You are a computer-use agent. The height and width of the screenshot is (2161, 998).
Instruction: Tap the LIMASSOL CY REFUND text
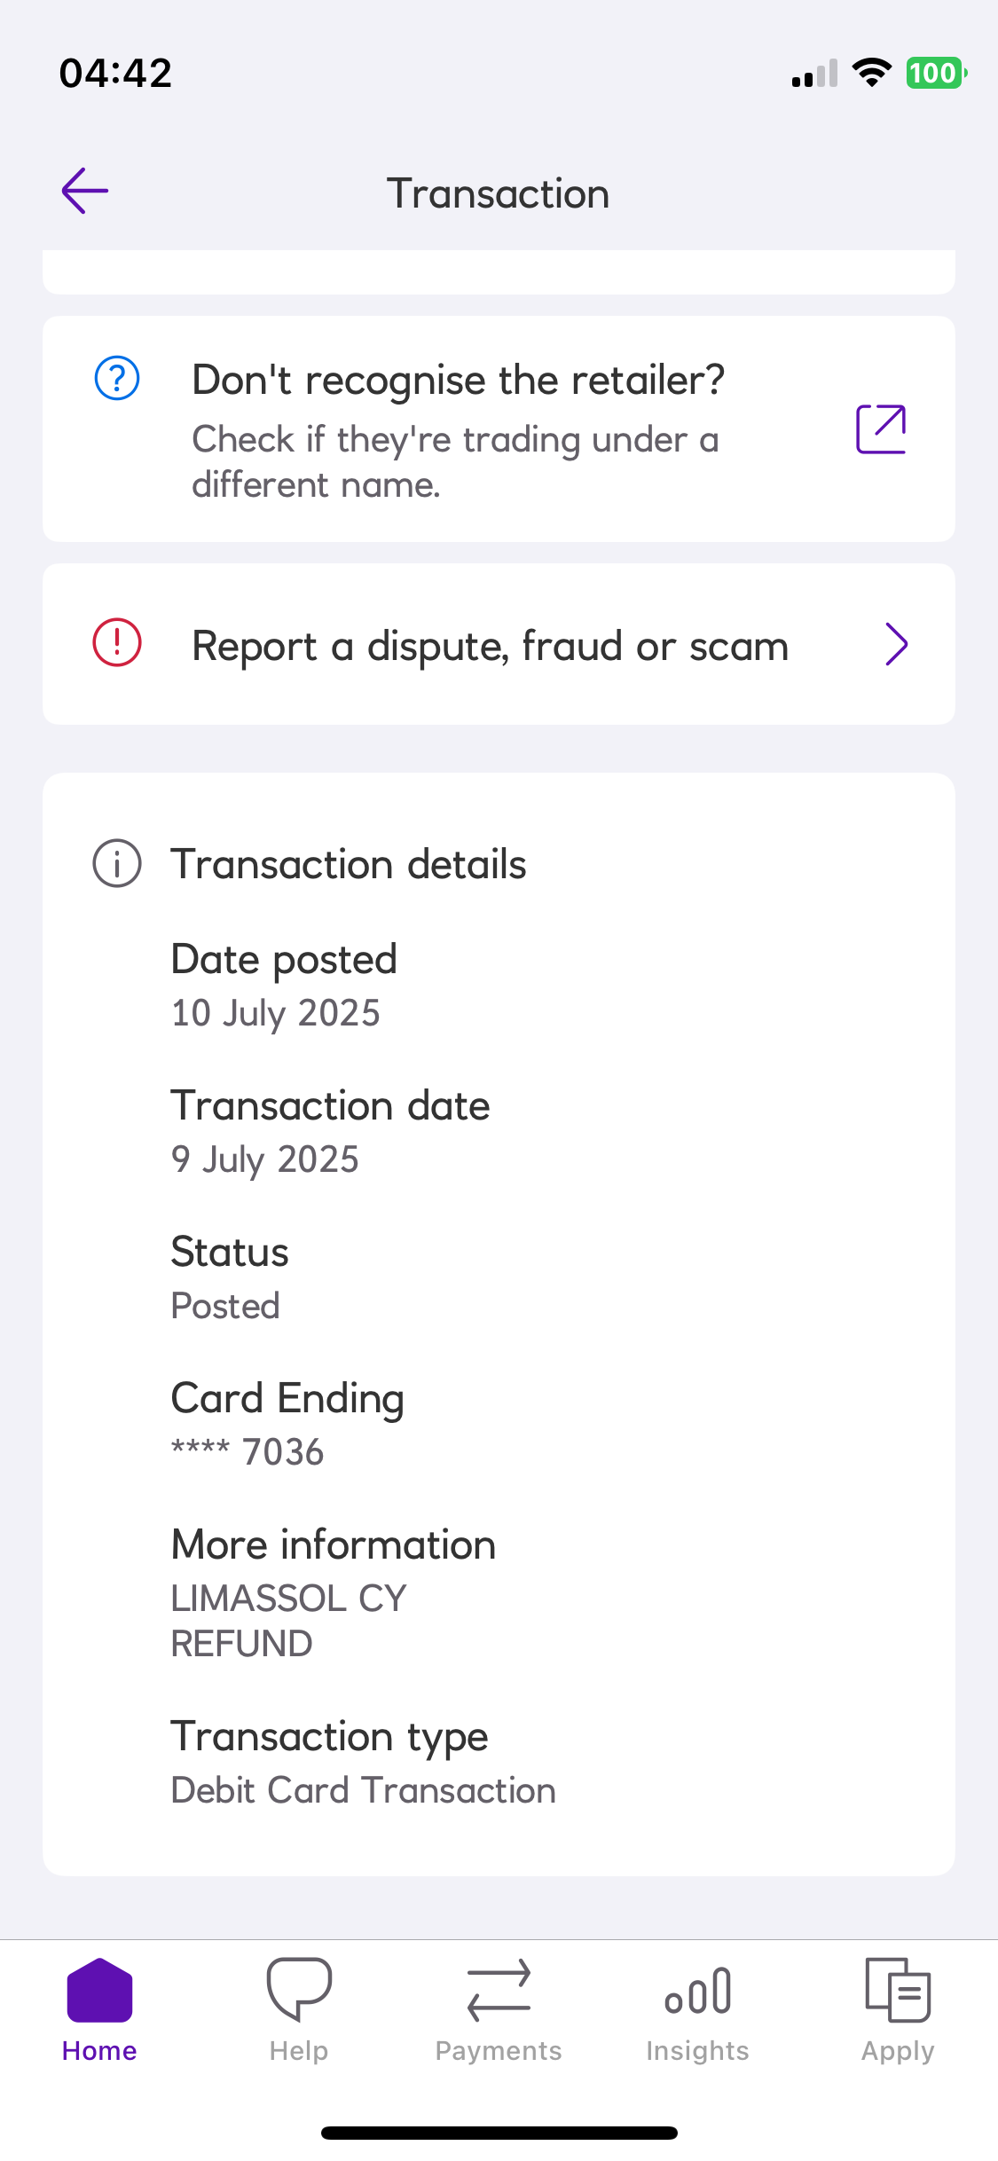288,1621
